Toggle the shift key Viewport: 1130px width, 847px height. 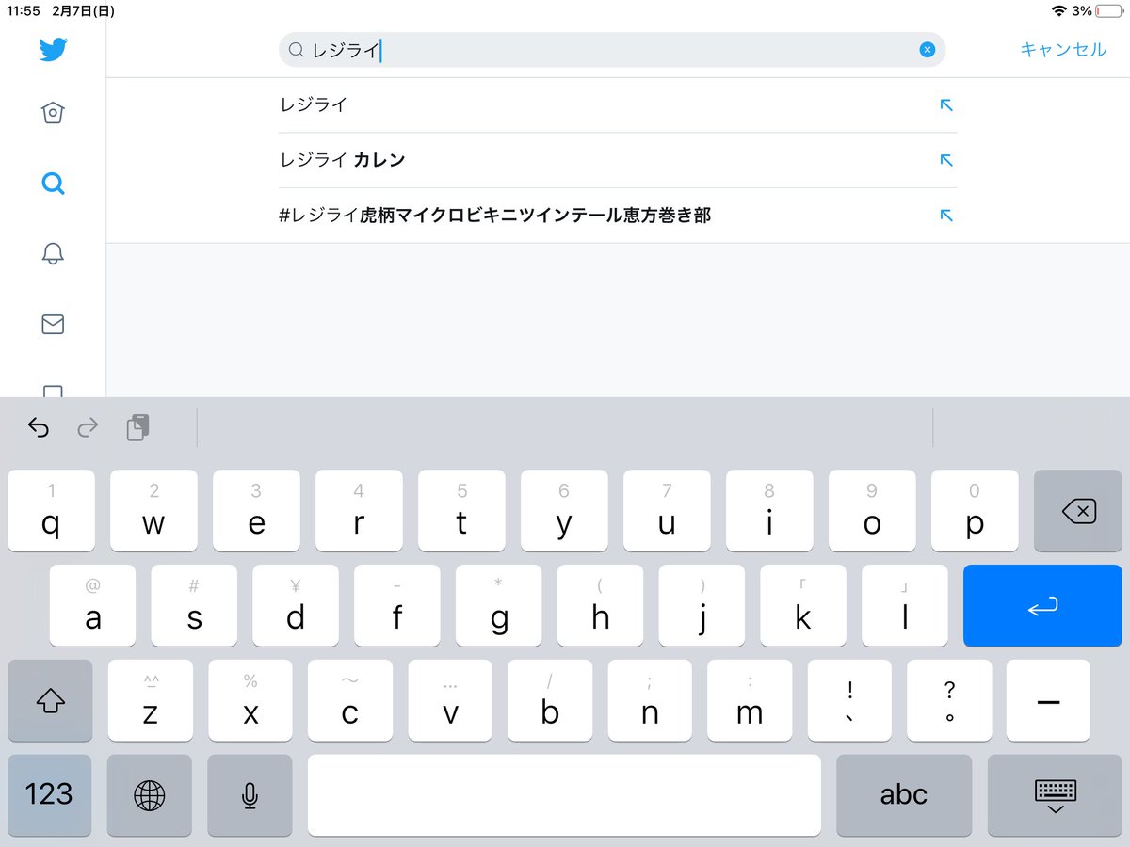(x=50, y=700)
